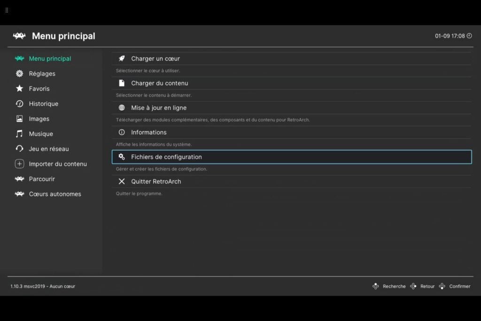Click the gamepad icon beside Retour
The width and height of the screenshot is (481, 321).
413,286
